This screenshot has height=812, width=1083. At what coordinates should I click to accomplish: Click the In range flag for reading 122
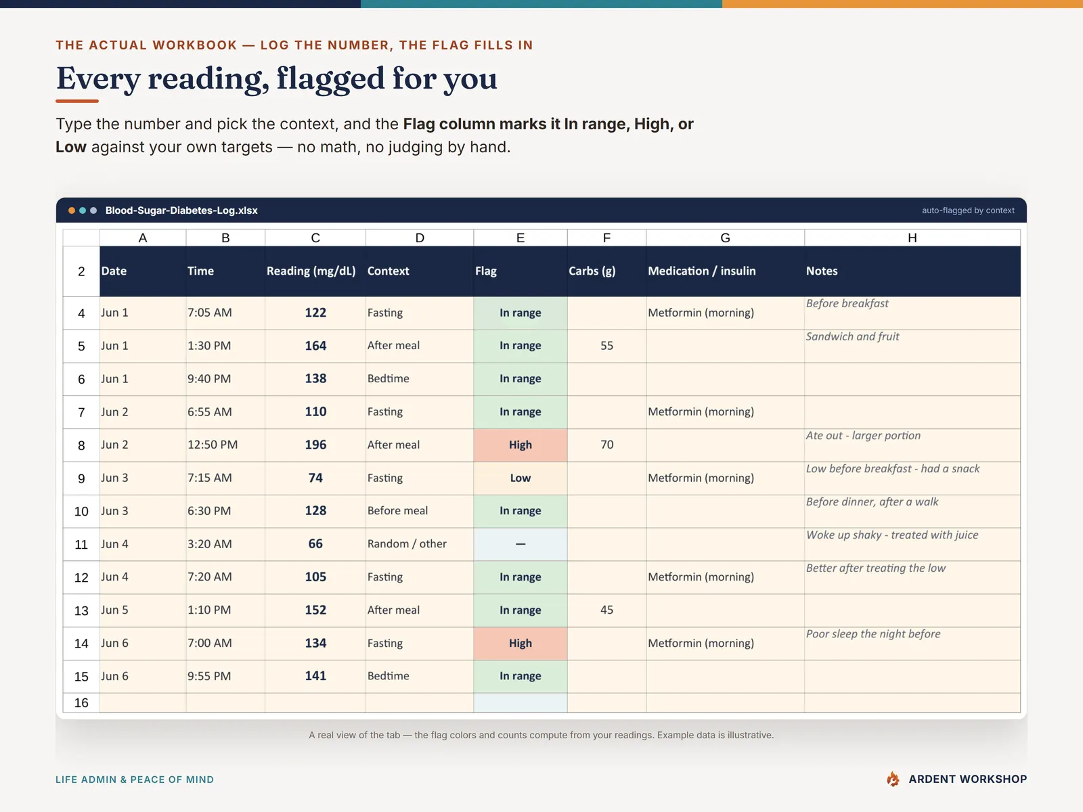coord(521,313)
